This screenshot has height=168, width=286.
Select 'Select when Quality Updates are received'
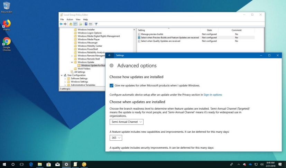click(x=160, y=41)
